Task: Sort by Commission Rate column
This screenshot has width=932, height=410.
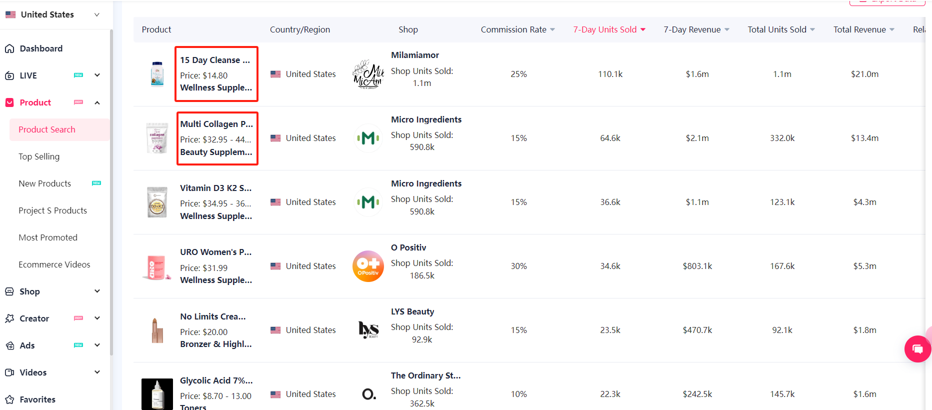Action: tap(518, 29)
